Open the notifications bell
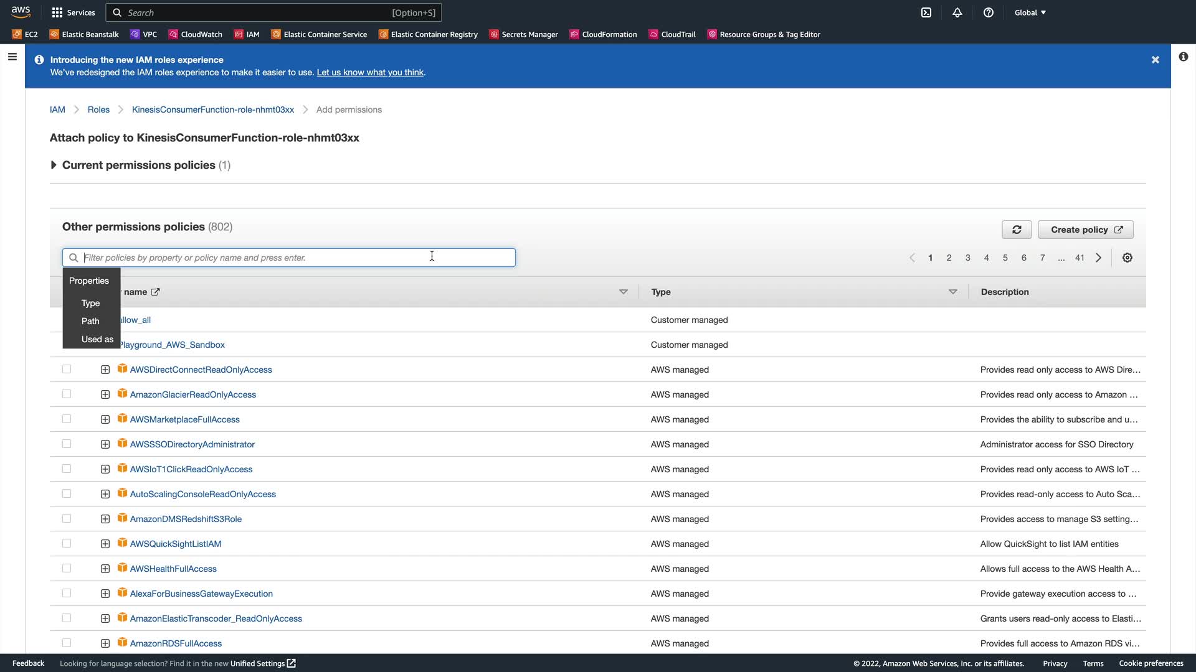 click(x=957, y=12)
